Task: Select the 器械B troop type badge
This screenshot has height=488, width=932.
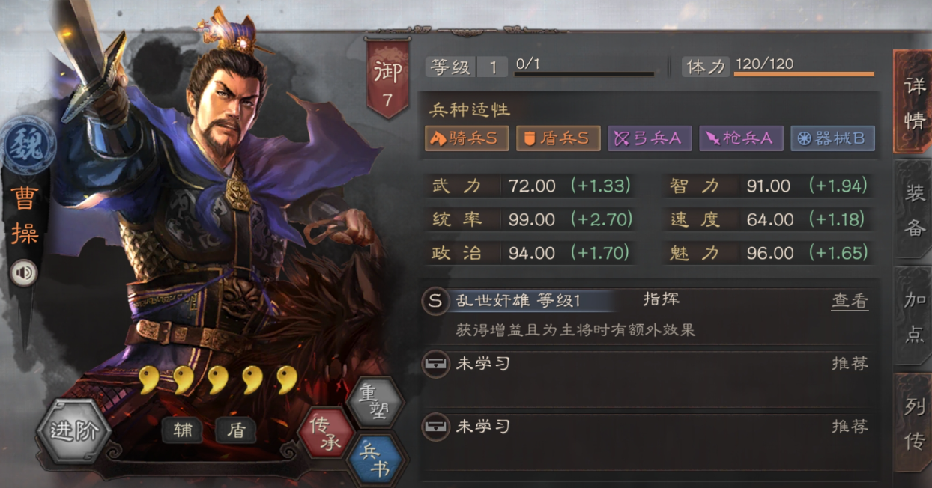Action: (832, 138)
